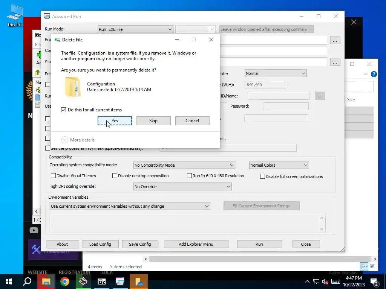386x289 pixels.
Task: Open the High DPI No Override dropdown
Action: (x=182, y=187)
